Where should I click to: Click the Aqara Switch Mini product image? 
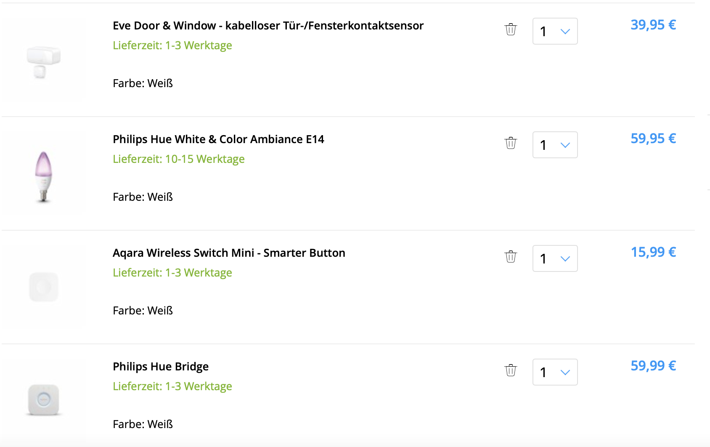click(44, 287)
